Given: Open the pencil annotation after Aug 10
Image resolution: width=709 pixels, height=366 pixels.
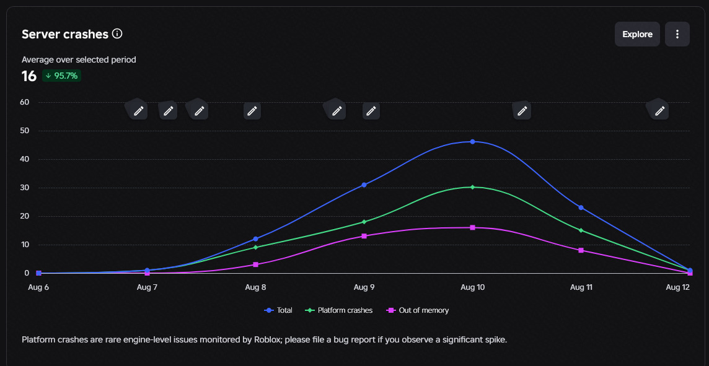Looking at the screenshot, I should pos(522,111).
